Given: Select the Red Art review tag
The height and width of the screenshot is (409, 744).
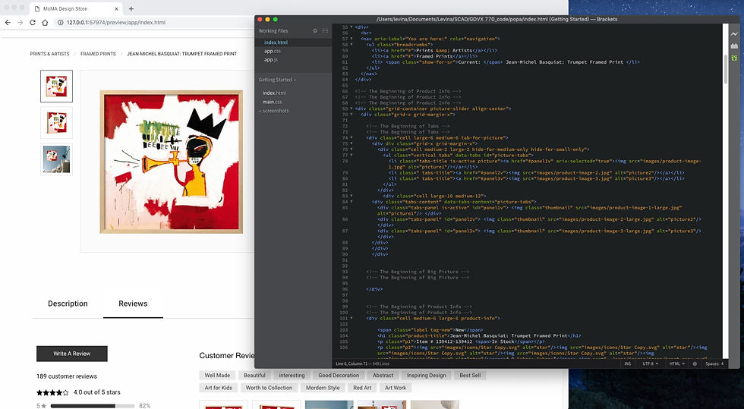Looking at the screenshot, I should 363,388.
